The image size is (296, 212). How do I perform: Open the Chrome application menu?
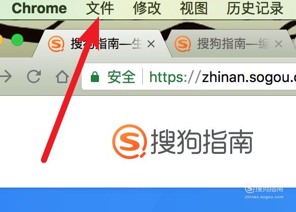click(x=39, y=9)
